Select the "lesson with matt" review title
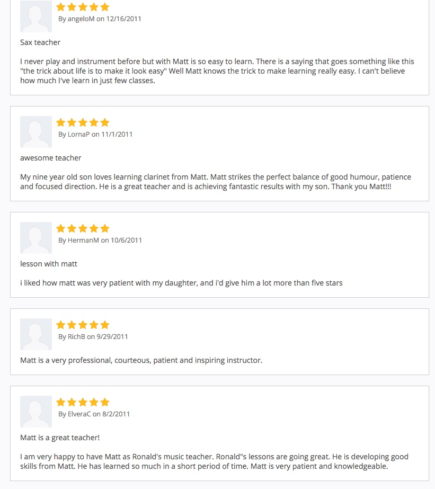Viewport: 435px width, 489px height. [x=49, y=264]
